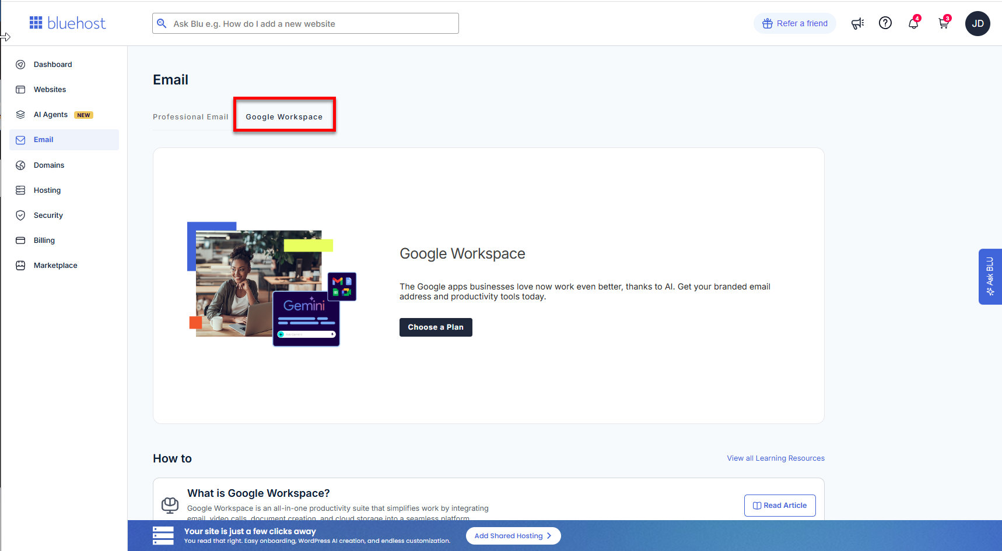Click the Email page title
Screen dimensions: 1002x551
pos(170,80)
